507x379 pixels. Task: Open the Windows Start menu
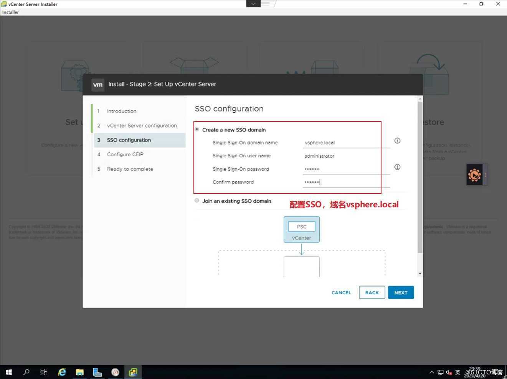pyautogui.click(x=8, y=372)
